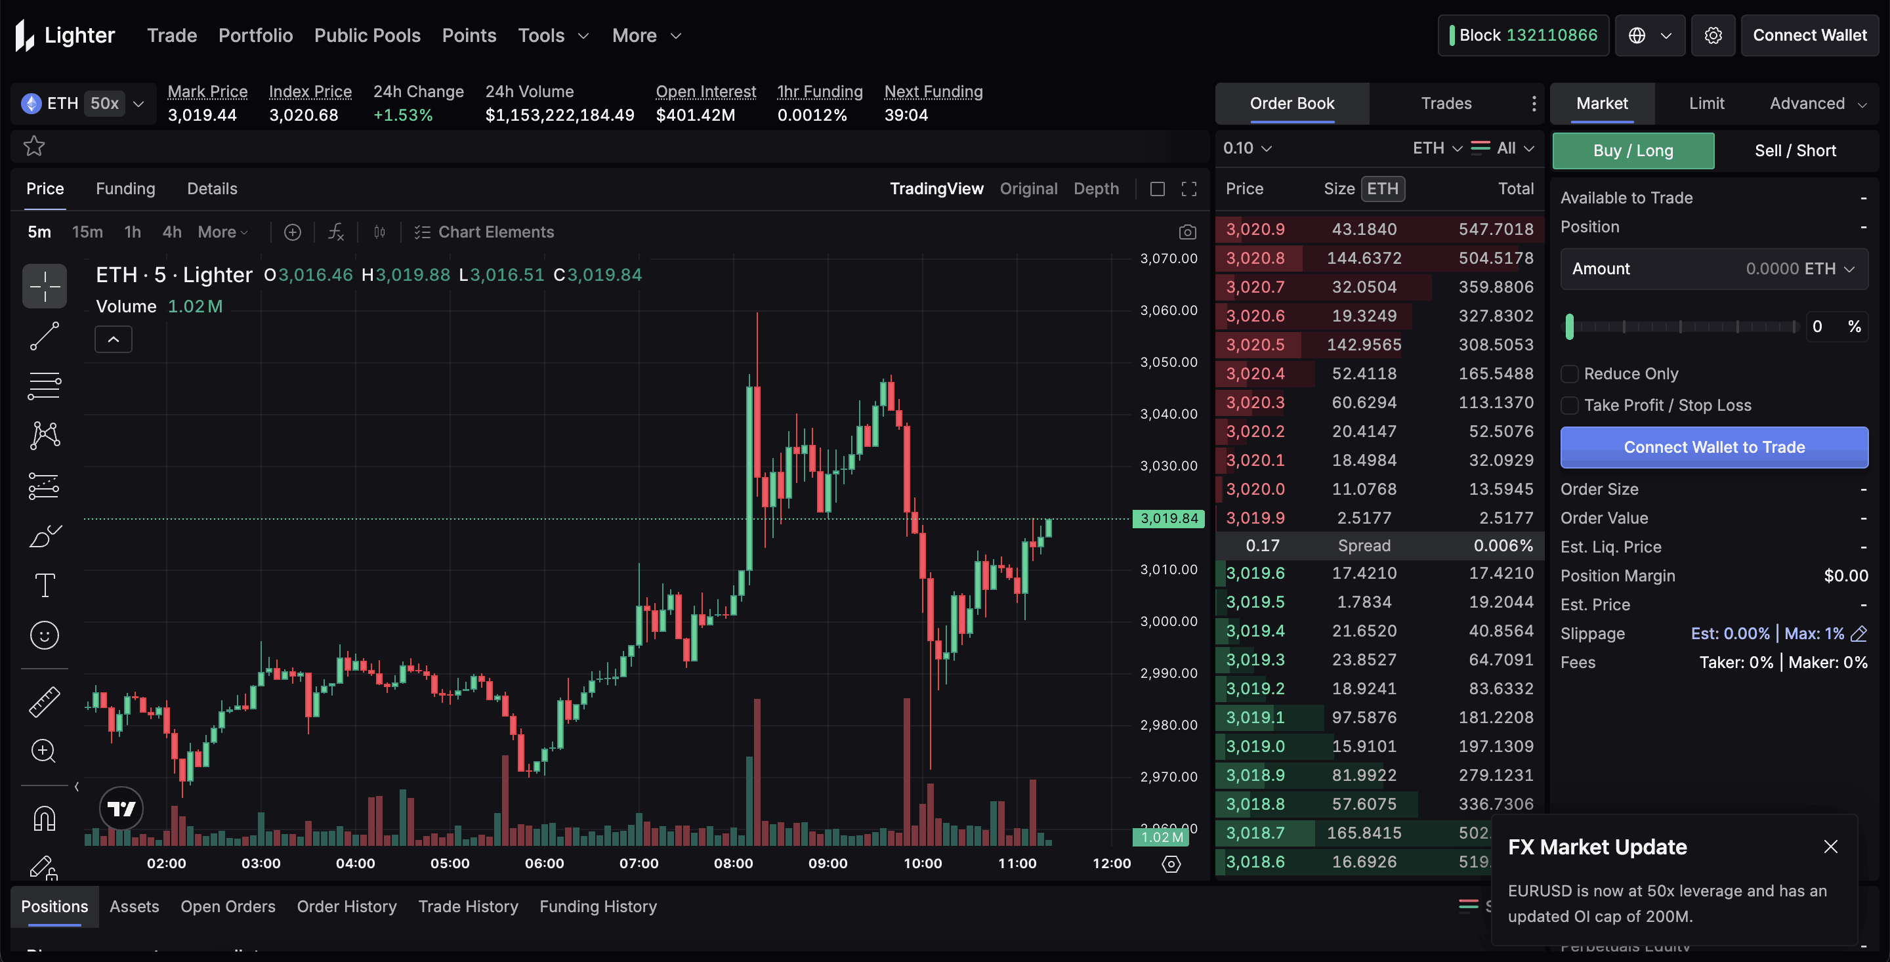Expand the Advanced order type menu
This screenshot has height=962, width=1890.
pyautogui.click(x=1815, y=104)
